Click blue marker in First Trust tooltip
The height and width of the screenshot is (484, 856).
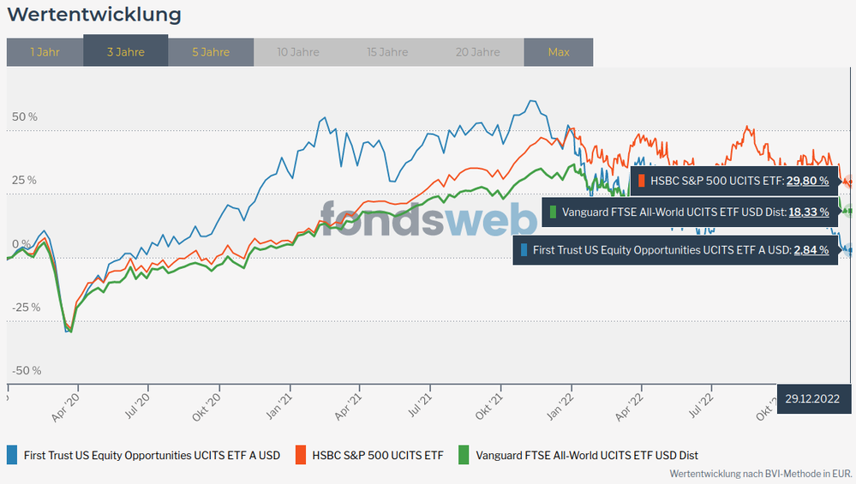pos(524,250)
